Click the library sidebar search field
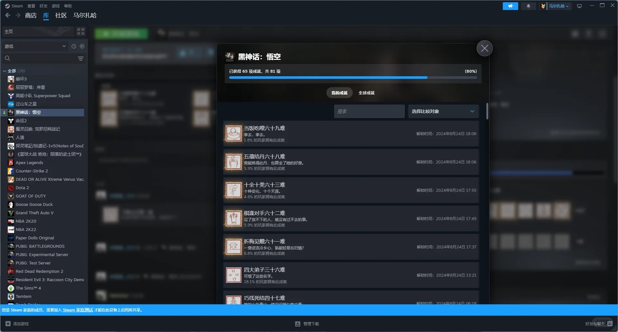The height and width of the screenshot is (332, 618). pyautogui.click(x=40, y=58)
